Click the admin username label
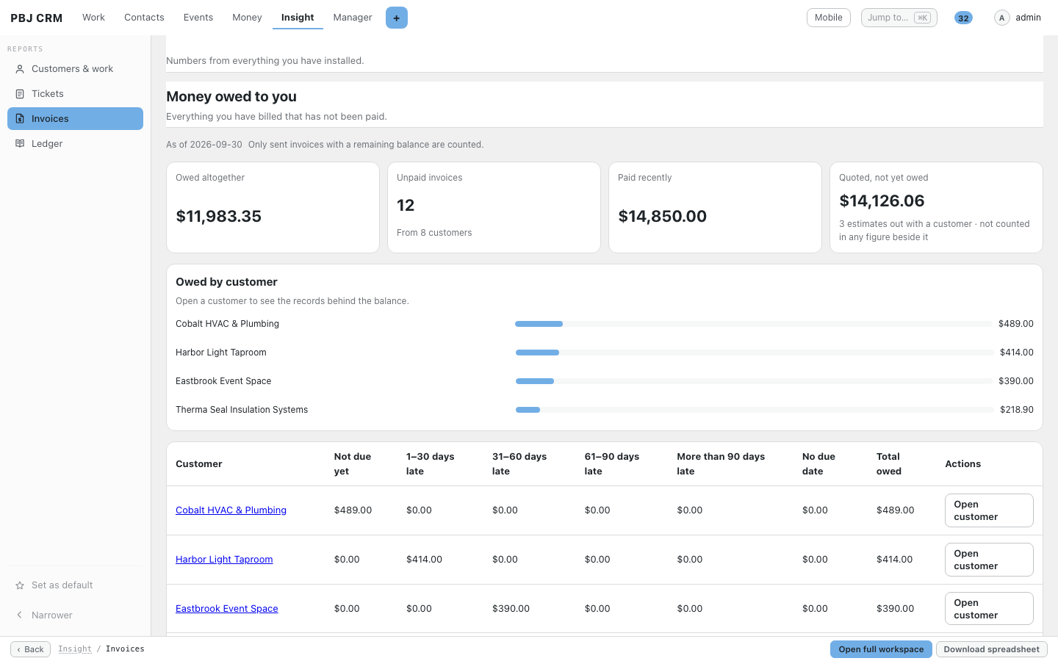1058x661 pixels. (x=1028, y=18)
